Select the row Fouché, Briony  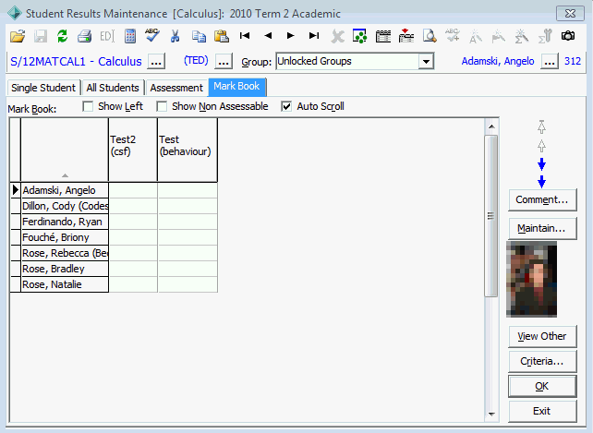[x=65, y=237]
